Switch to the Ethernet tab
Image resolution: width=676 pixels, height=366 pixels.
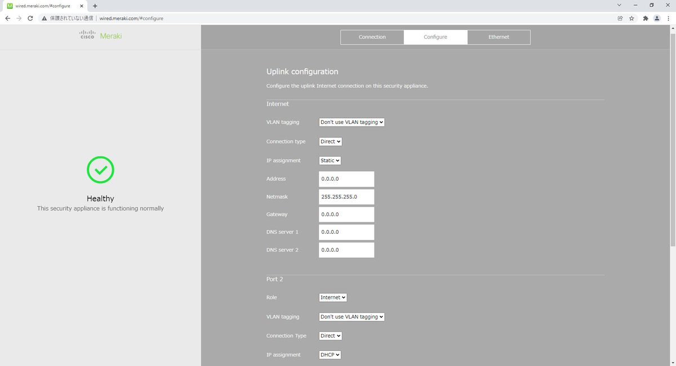499,37
